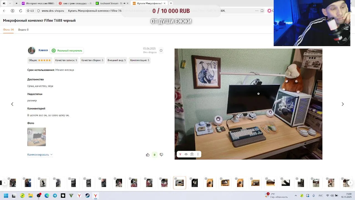Click the Качество записи: 5 chip
Viewport: 355px width, 200px height.
66,60
